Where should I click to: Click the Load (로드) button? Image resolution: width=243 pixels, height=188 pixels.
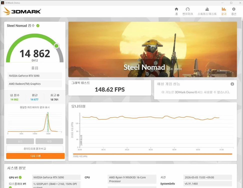pyautogui.click(x=20, y=141)
